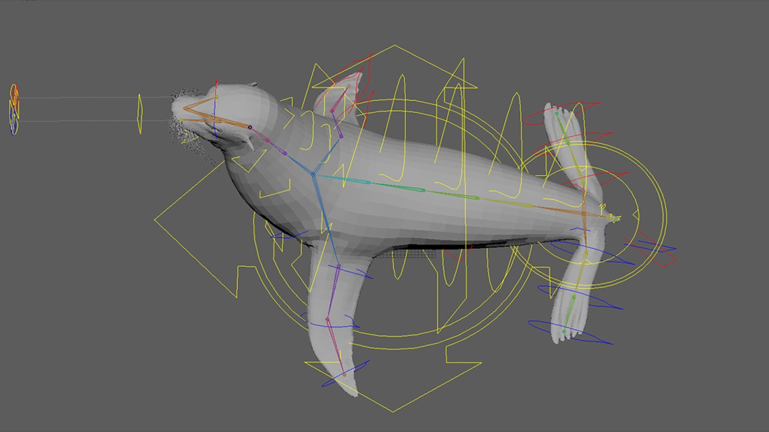Image resolution: width=769 pixels, height=432 pixels.
Task: Select the purple neck base joint
Action: (x=285, y=153)
